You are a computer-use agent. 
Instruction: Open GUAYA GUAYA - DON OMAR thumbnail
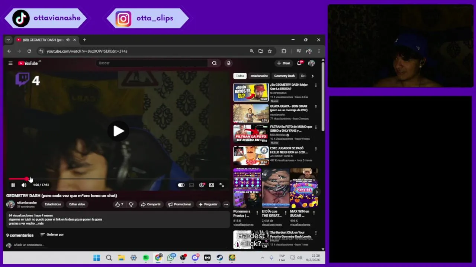click(x=251, y=113)
